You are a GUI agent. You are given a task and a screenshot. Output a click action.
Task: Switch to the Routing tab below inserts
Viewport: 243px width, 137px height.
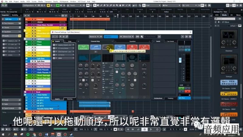pyautogui.click(x=70, y=99)
